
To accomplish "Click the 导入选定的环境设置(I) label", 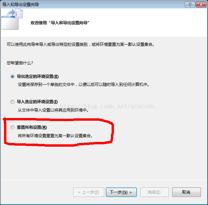I will [37, 102].
